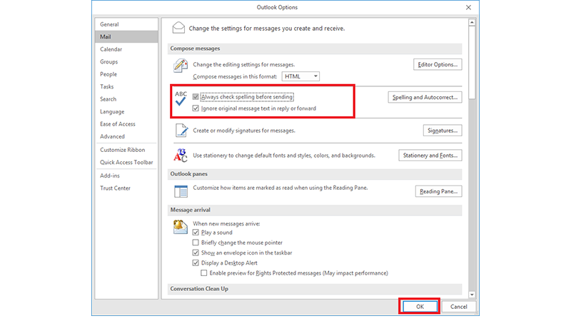Open Customize Ribbon settings
571x321 pixels.
point(126,150)
